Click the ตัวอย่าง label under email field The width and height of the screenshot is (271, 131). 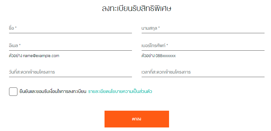click(x=15, y=56)
